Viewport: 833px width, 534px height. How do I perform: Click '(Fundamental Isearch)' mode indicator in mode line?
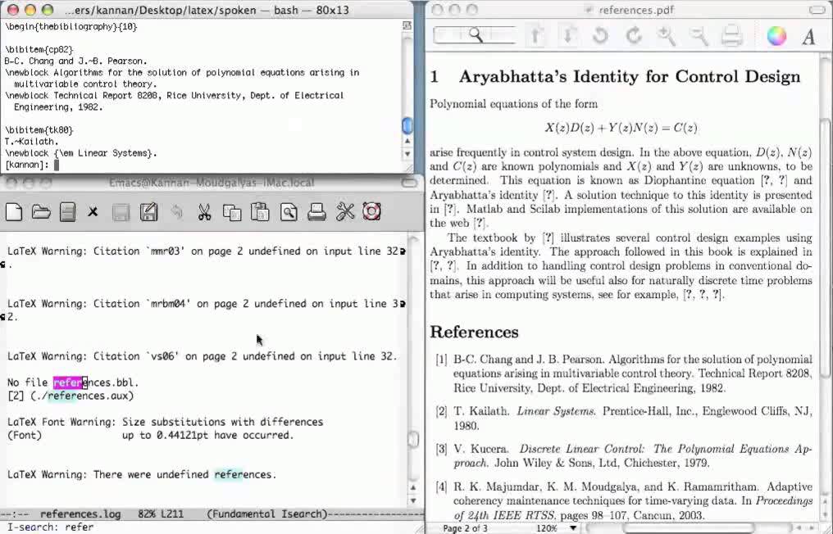pyautogui.click(x=267, y=514)
